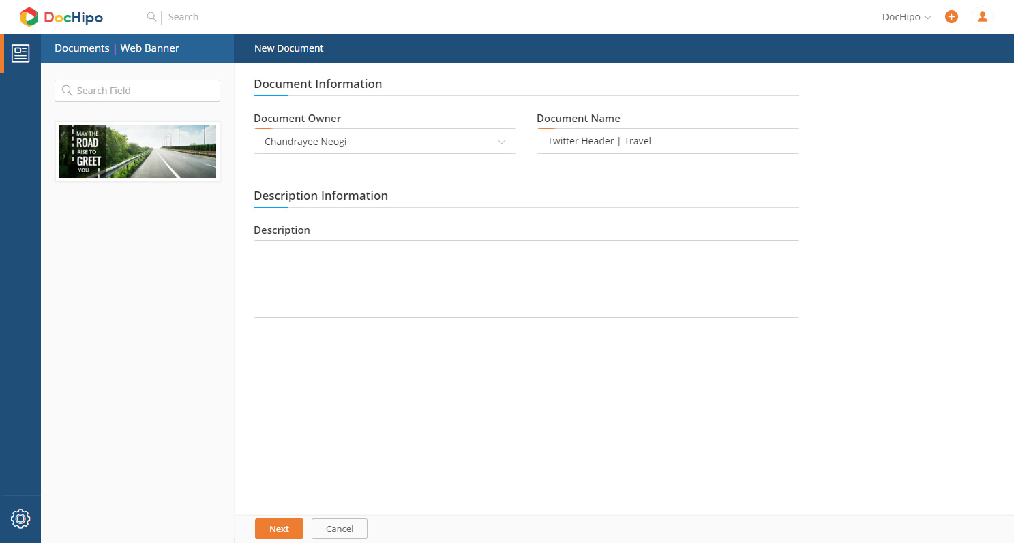Select the Documents | Web Banner header
This screenshot has width=1014, height=543.
(x=117, y=48)
